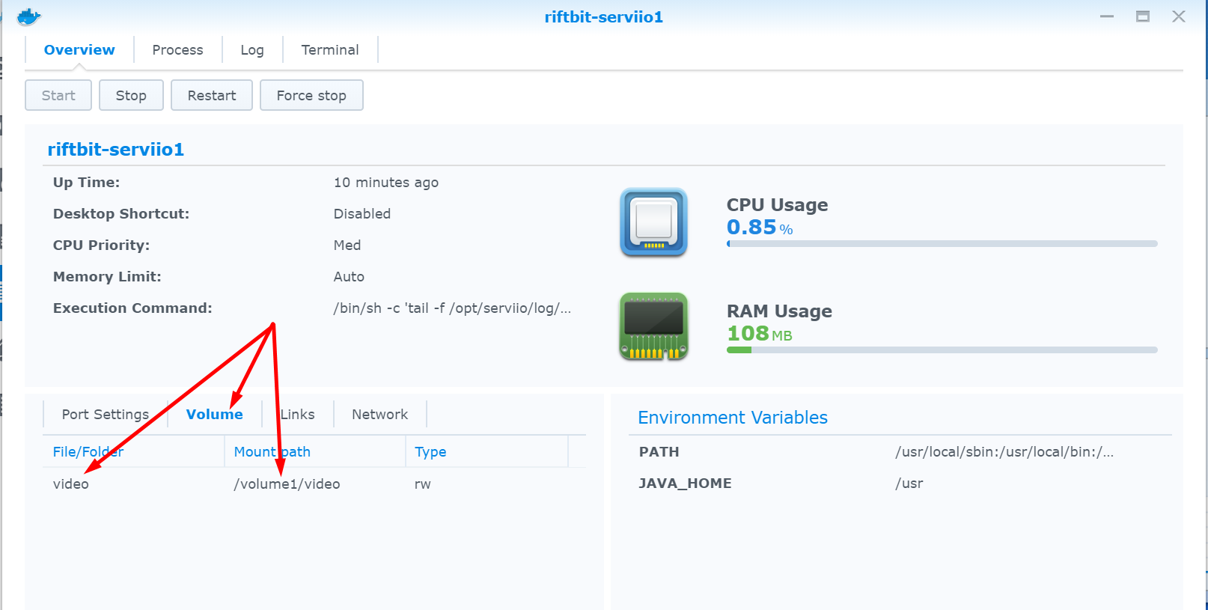Restart the container

212,96
